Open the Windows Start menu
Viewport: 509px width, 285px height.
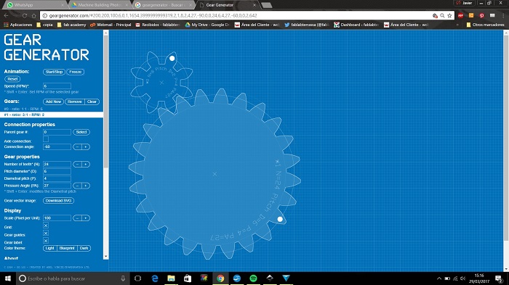coord(8,278)
